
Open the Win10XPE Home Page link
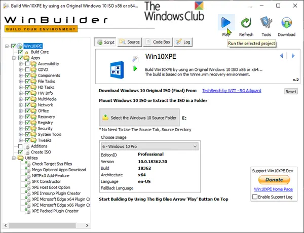tap(274, 189)
